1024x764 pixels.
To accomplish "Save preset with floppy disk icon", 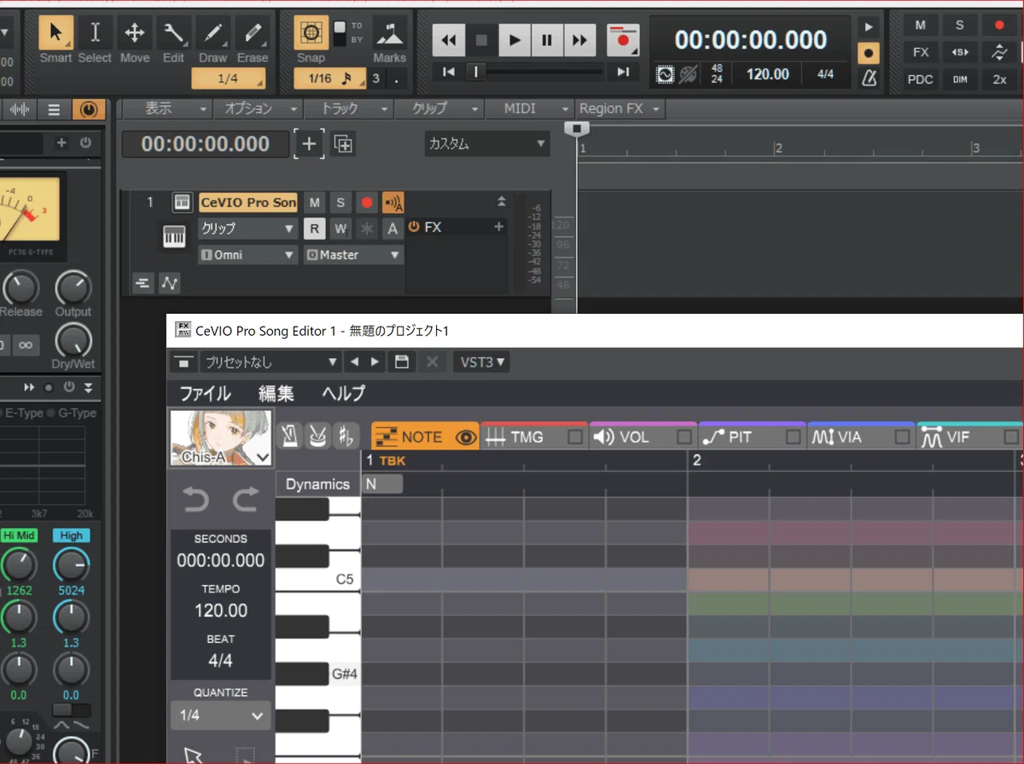I will point(401,362).
